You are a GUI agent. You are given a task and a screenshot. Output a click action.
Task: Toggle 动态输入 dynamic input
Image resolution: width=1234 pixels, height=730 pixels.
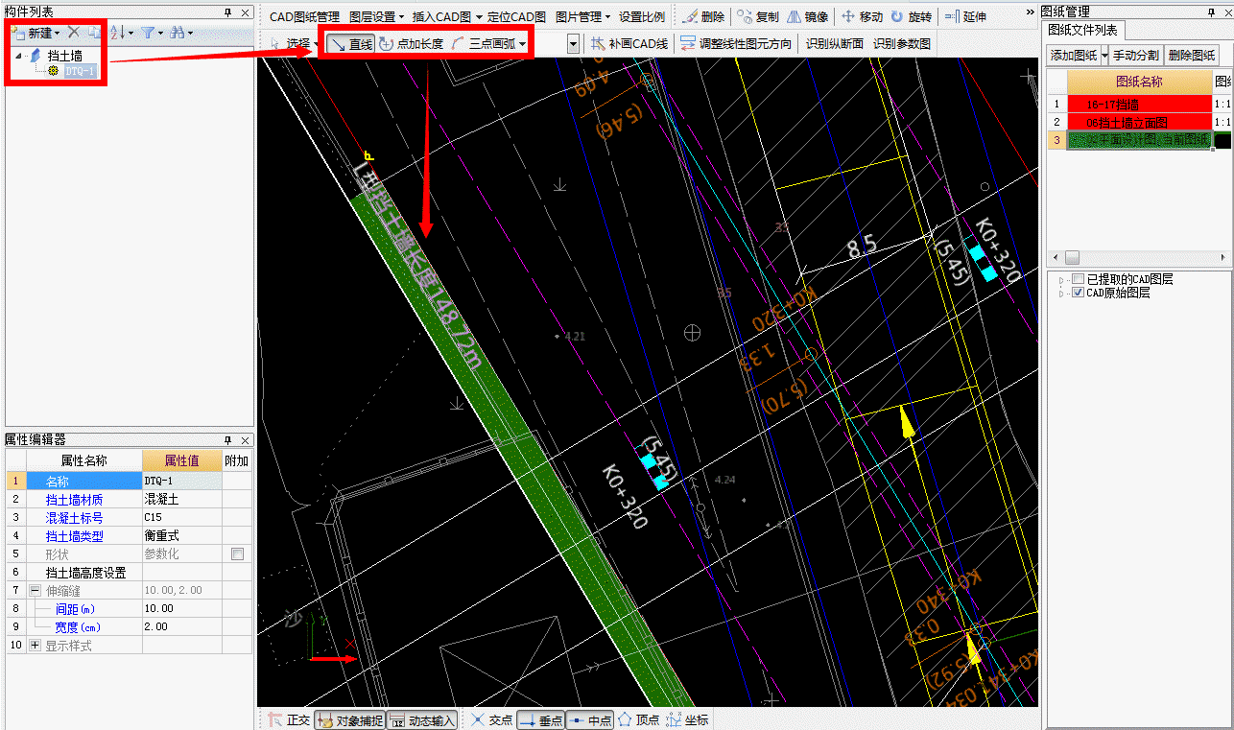pos(422,719)
